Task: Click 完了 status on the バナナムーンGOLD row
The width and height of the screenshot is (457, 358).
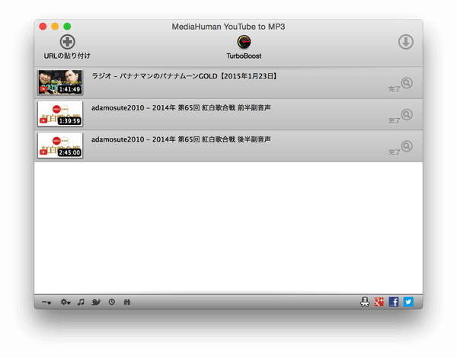Action: pyautogui.click(x=395, y=89)
